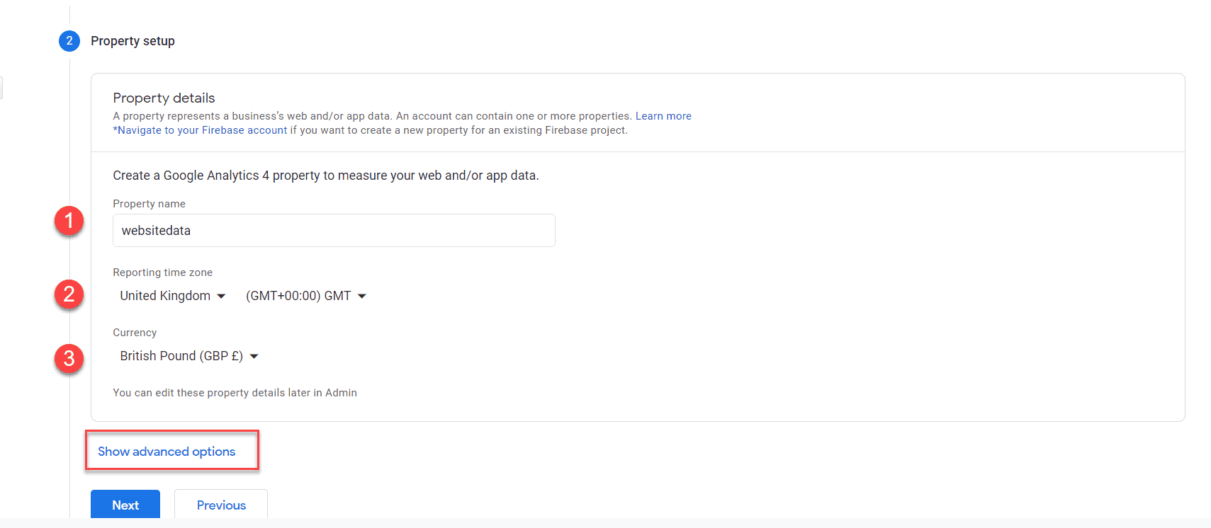Click the red number 3 annotation marker
1211x528 pixels.
tap(69, 359)
